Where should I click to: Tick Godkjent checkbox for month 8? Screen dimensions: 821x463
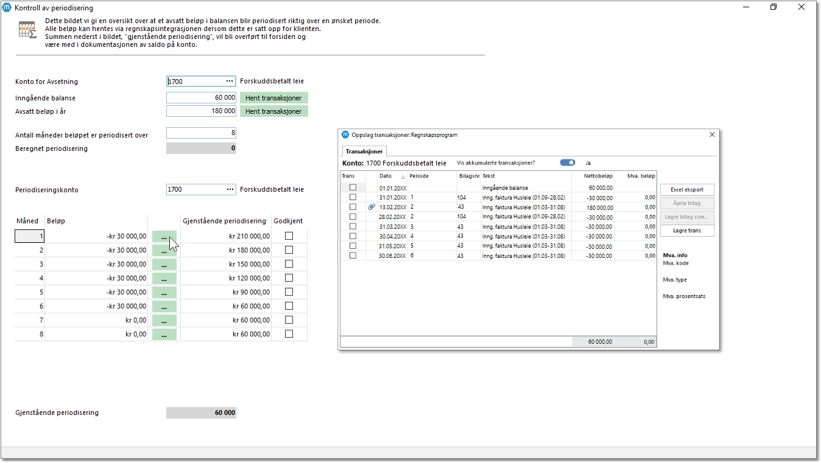point(289,334)
